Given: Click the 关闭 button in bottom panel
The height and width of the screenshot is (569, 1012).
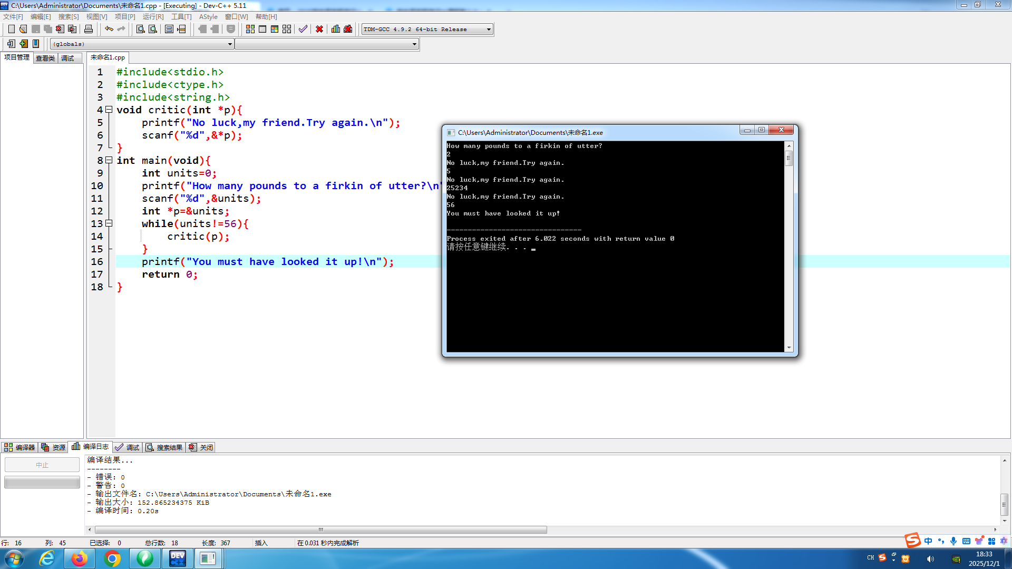Looking at the screenshot, I should (201, 447).
